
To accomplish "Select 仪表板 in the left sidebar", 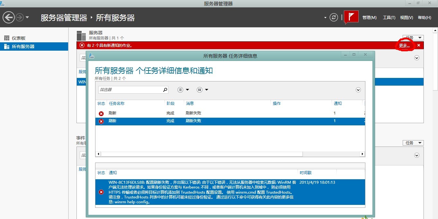I will 19,38.
